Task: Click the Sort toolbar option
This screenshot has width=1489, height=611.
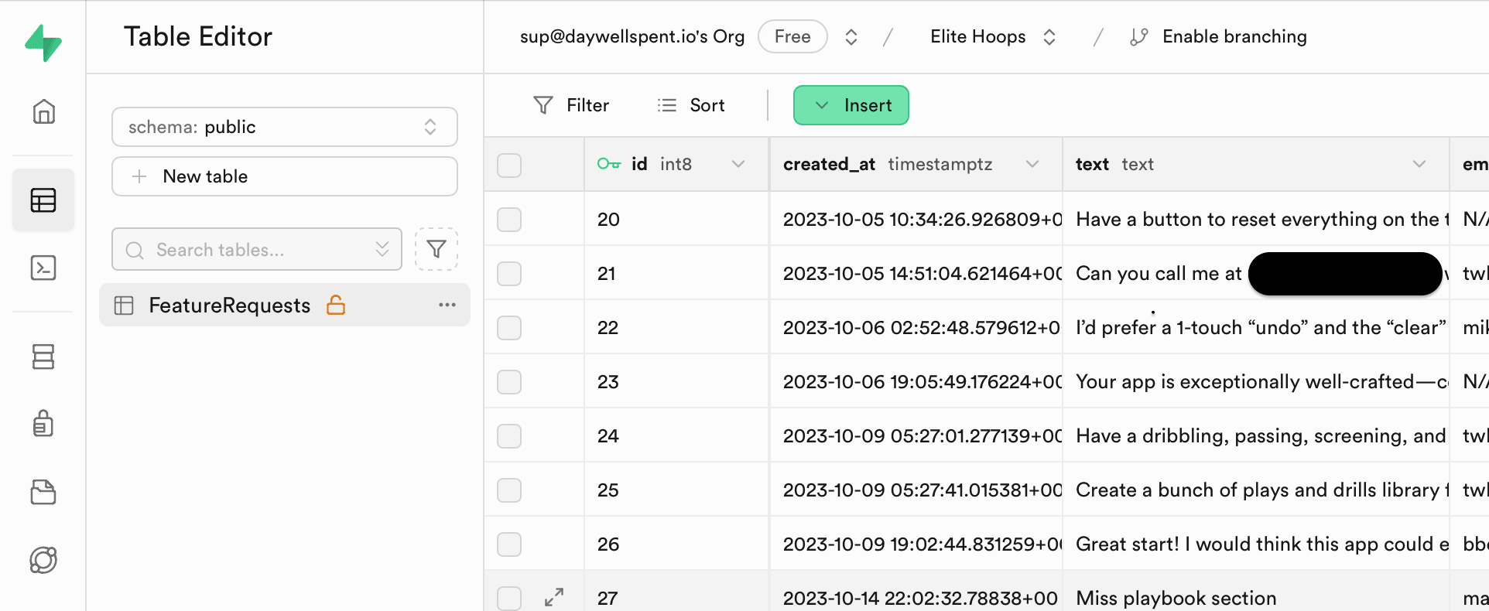Action: [690, 105]
